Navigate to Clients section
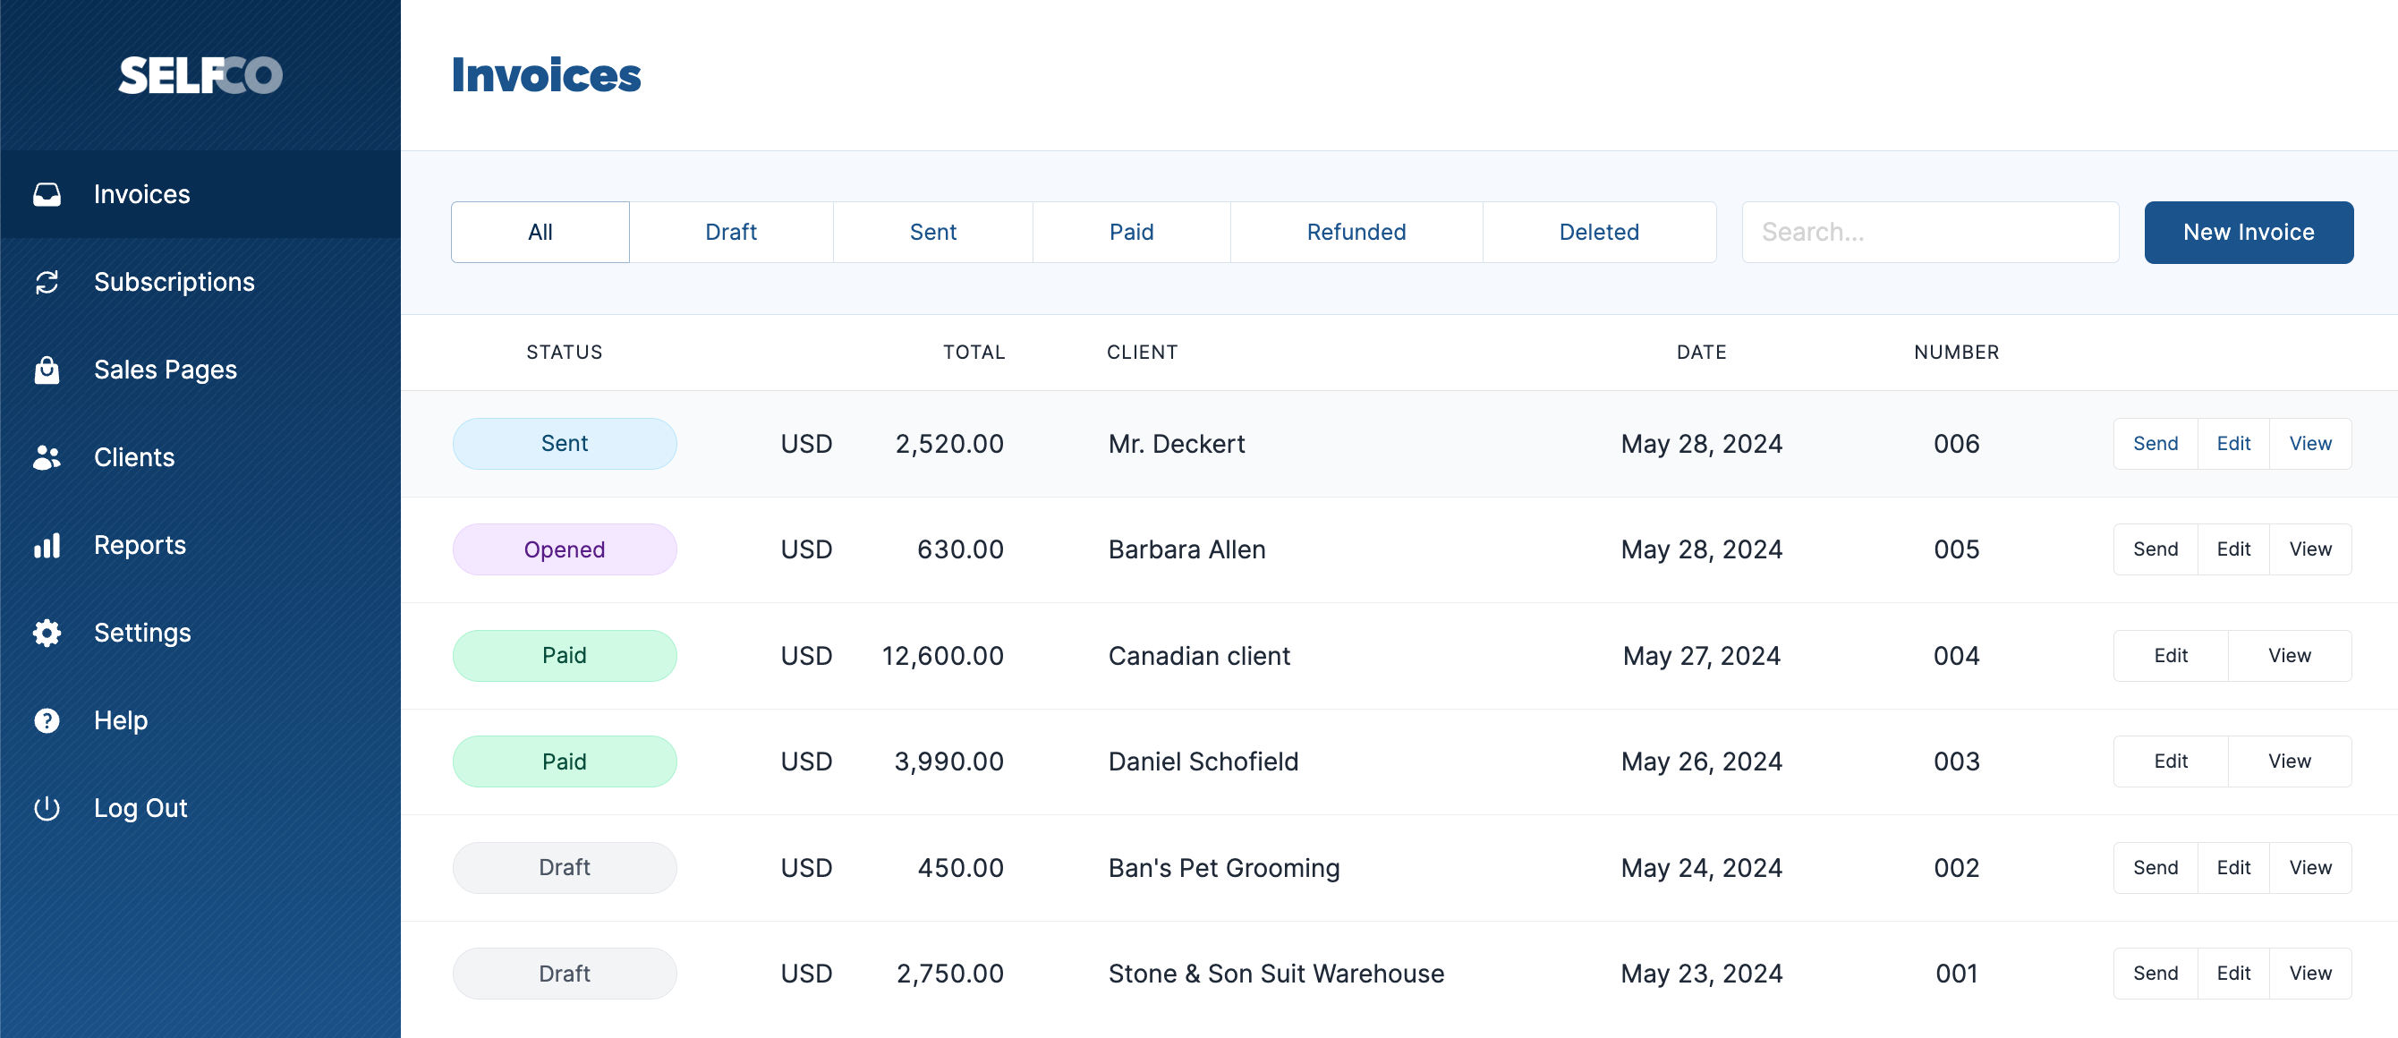This screenshot has height=1038, width=2398. (200, 457)
